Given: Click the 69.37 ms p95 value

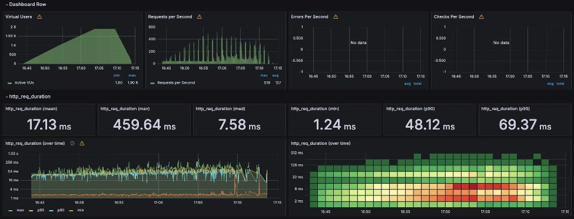Looking at the screenshot, I should [x=525, y=125].
